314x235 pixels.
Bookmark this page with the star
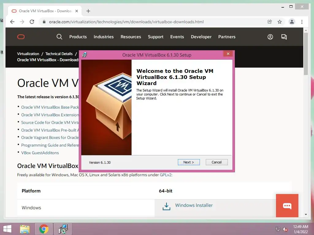click(x=280, y=22)
